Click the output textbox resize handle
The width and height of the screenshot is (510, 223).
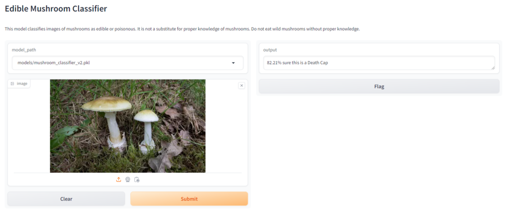[x=493, y=68]
